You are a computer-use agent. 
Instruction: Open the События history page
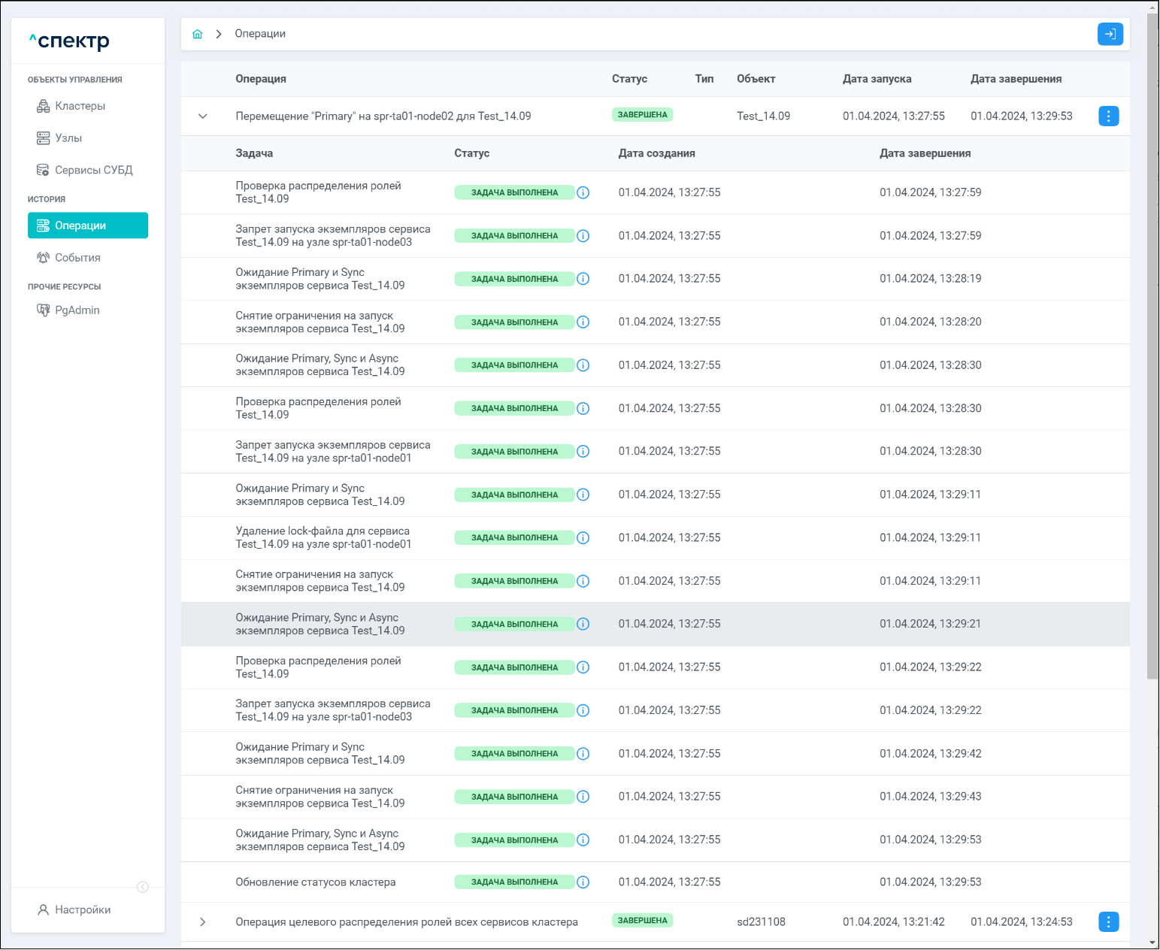[x=77, y=258]
